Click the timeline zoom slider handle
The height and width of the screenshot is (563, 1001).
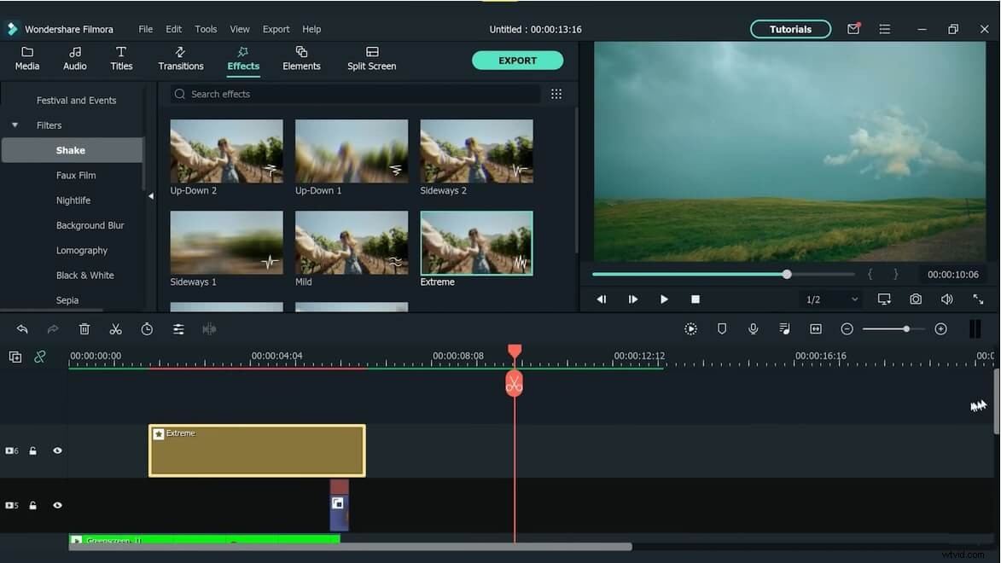(x=906, y=329)
